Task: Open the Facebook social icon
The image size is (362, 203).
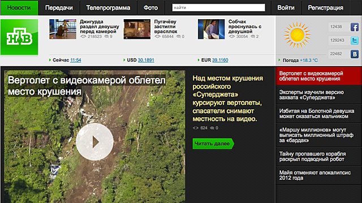Action: [355, 27]
